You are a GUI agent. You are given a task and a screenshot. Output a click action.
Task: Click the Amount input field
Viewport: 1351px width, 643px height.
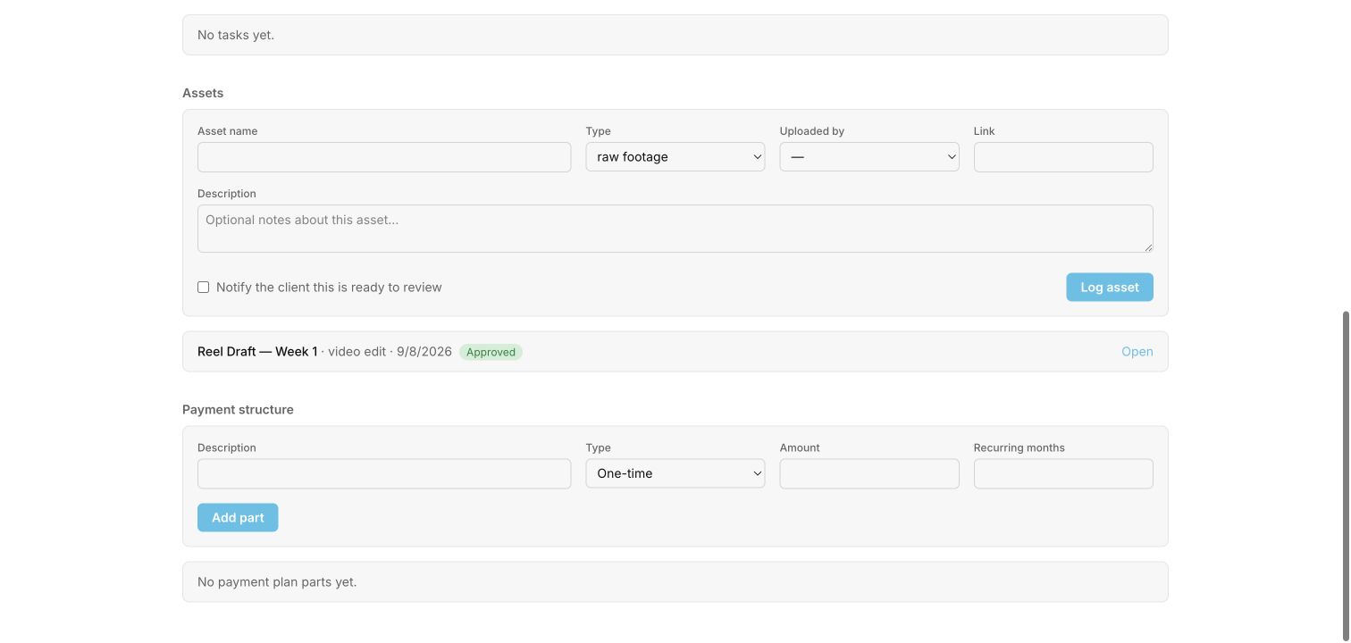pos(869,474)
